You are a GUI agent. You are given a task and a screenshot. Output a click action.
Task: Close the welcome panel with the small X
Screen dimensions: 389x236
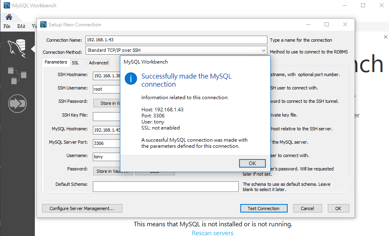(x=385, y=37)
